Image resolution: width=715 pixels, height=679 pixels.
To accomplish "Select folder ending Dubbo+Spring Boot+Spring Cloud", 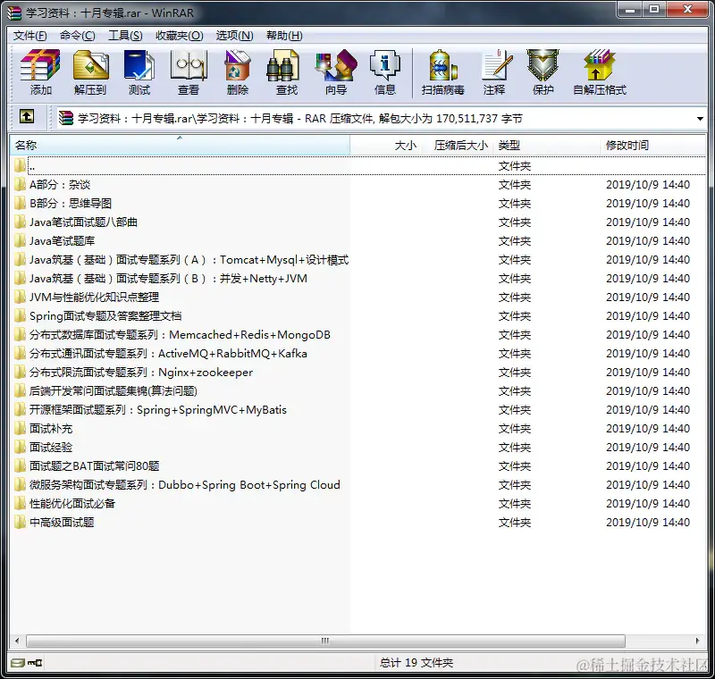I will click(x=185, y=485).
